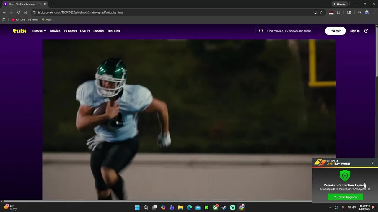Image resolution: width=378 pixels, height=212 pixels.
Task: Open Tubi help question mark icon
Action: (x=366, y=31)
